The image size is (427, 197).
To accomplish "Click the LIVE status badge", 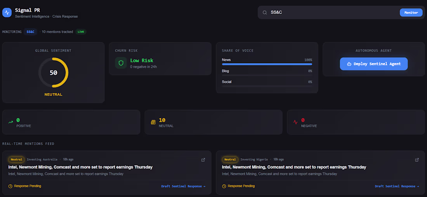I will coord(81,32).
